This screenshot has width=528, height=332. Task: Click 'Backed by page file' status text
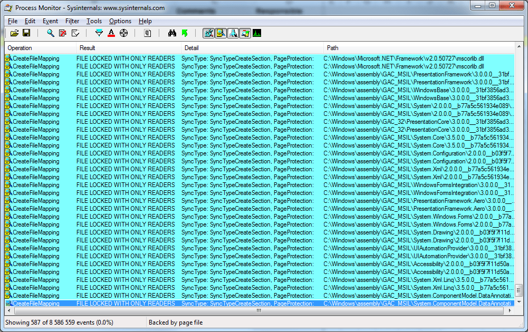[x=176, y=322]
